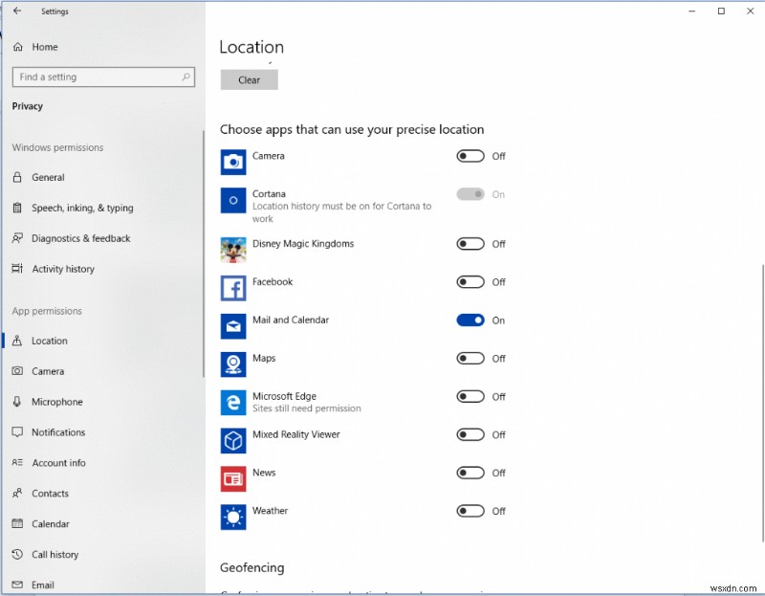This screenshot has height=596, width=765.
Task: Click the Find a setting search box
Action: pos(103,77)
